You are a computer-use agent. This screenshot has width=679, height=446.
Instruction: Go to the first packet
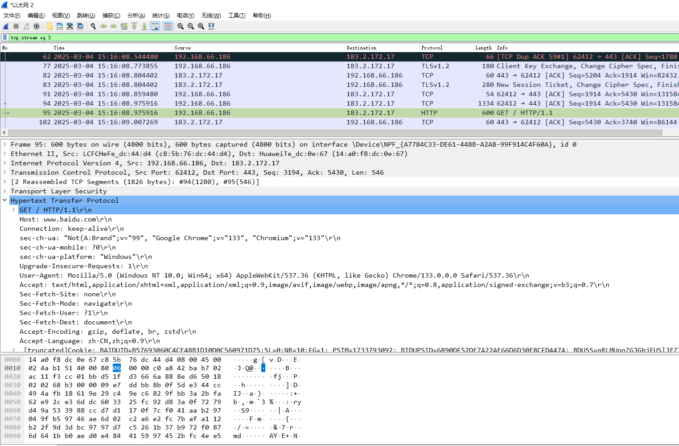tap(134, 26)
